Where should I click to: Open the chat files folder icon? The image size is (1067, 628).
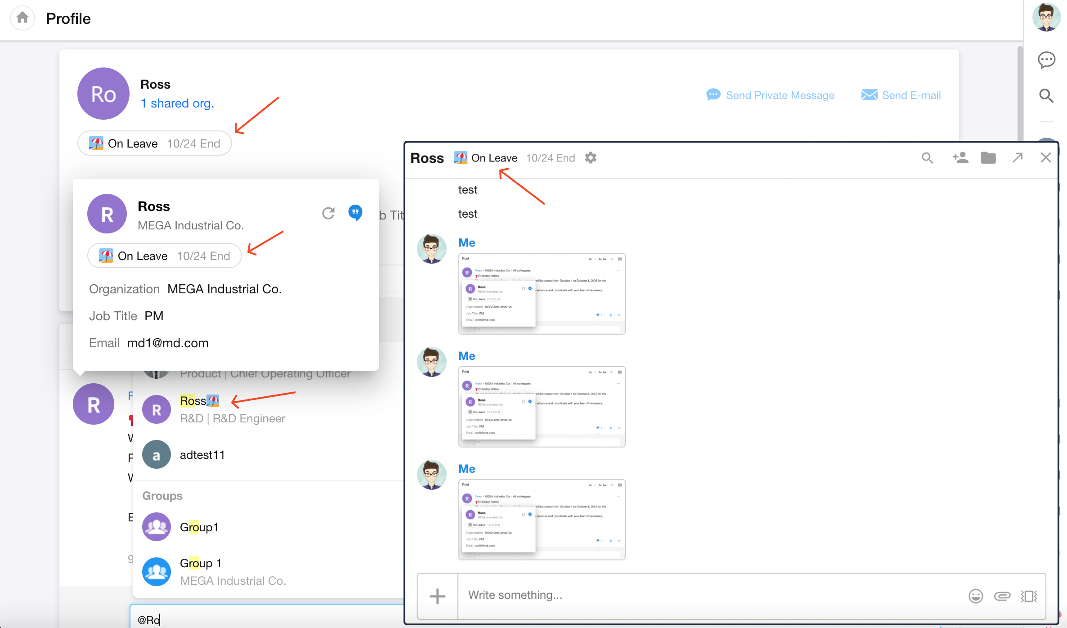click(x=988, y=158)
